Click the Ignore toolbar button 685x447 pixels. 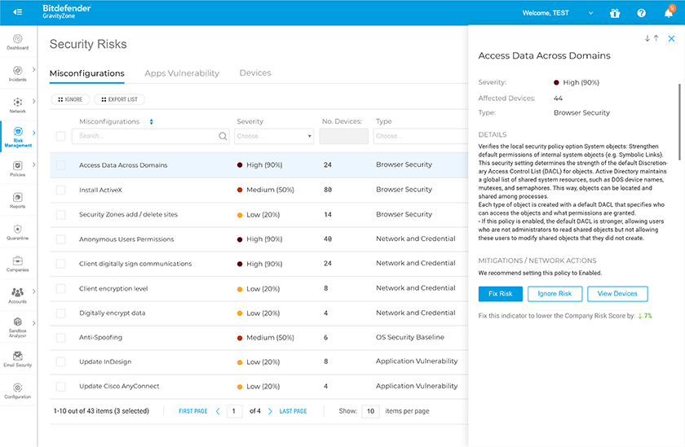[70, 99]
